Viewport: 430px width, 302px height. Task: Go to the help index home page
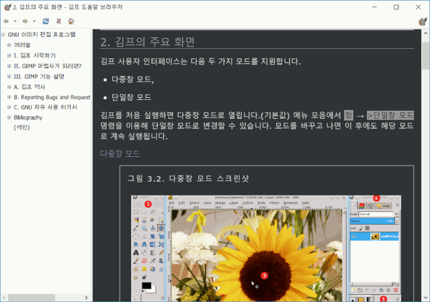click(x=71, y=21)
